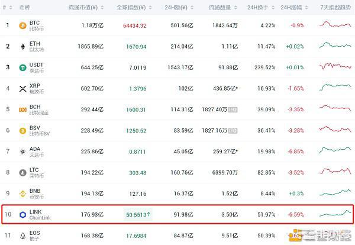
Task: Open the ADA 艾达币 coin link
Action: [36, 151]
